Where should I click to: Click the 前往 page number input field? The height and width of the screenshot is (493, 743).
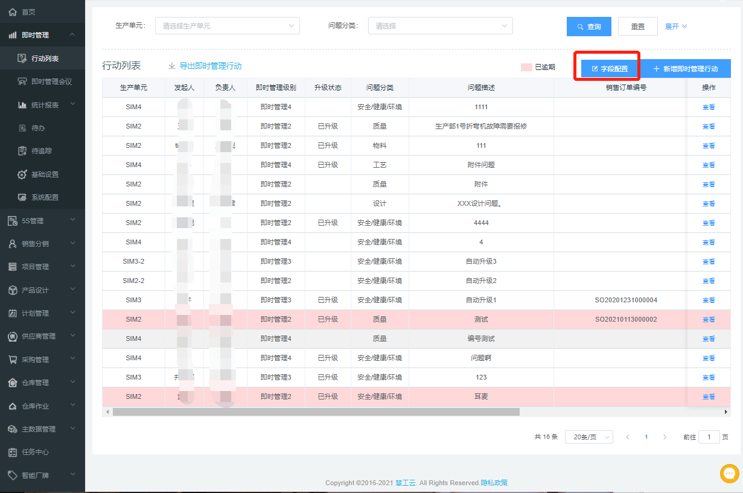coord(709,437)
